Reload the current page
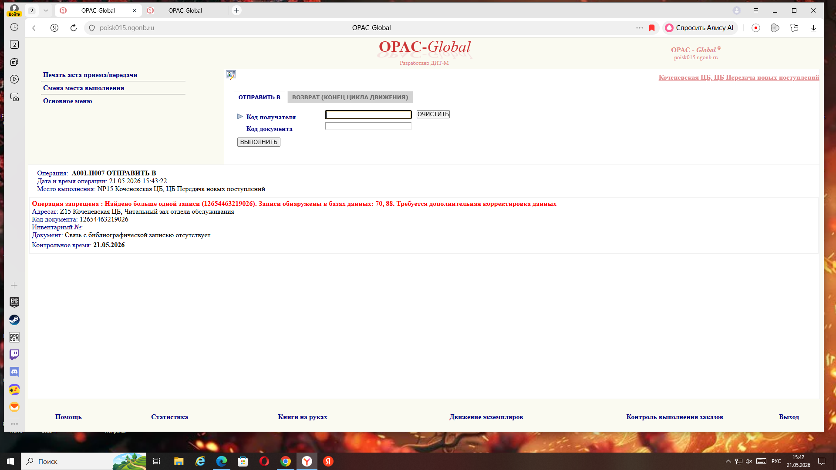836x470 pixels. tap(74, 28)
